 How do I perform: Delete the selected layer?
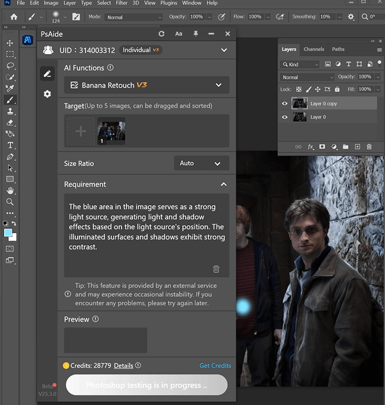[x=369, y=147]
